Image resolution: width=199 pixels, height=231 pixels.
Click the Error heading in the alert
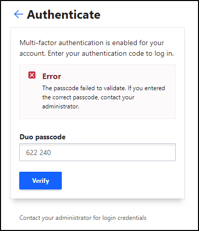tap(52, 76)
